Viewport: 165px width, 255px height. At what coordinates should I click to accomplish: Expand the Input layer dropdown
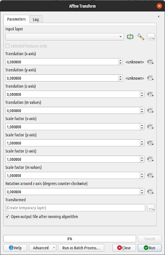coord(64,37)
